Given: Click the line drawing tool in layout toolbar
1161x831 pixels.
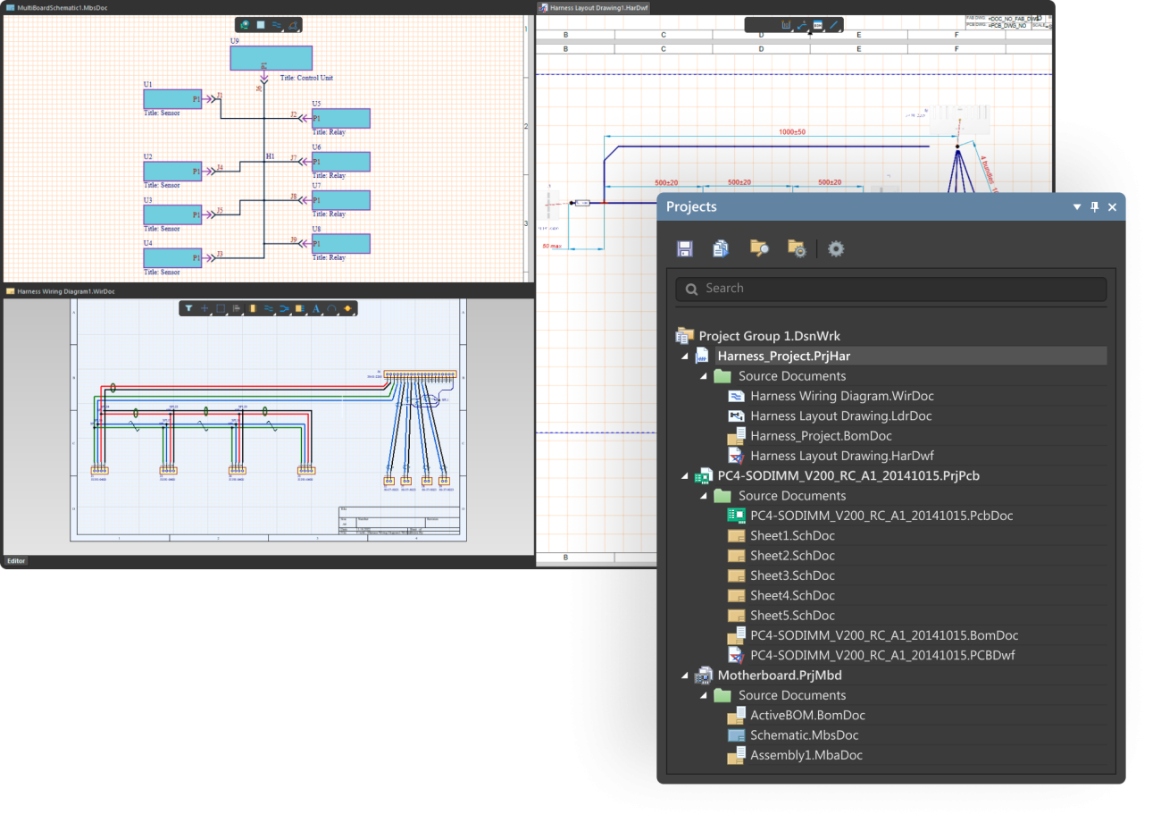Looking at the screenshot, I should tap(833, 25).
